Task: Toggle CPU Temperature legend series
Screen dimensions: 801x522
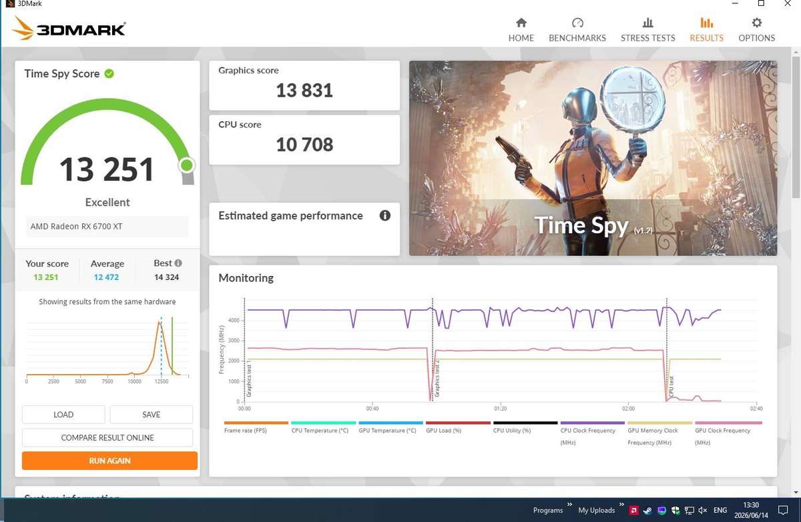Action: click(x=324, y=428)
